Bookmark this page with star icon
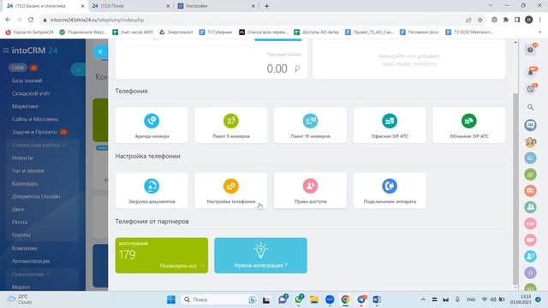 480,20
